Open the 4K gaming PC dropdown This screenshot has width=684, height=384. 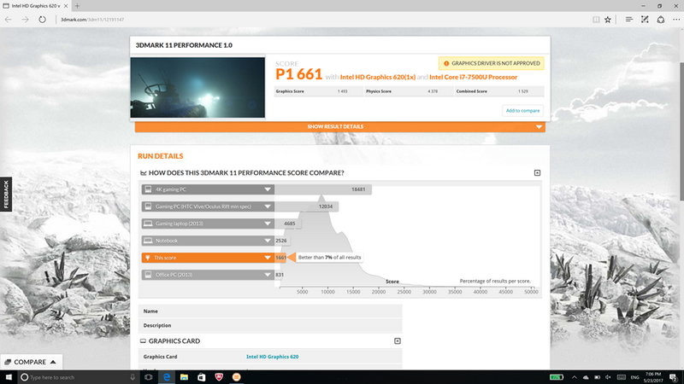[x=268, y=189]
